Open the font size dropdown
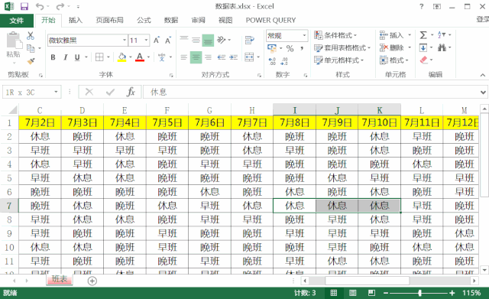This screenshot has width=489, height=299. tap(146, 41)
